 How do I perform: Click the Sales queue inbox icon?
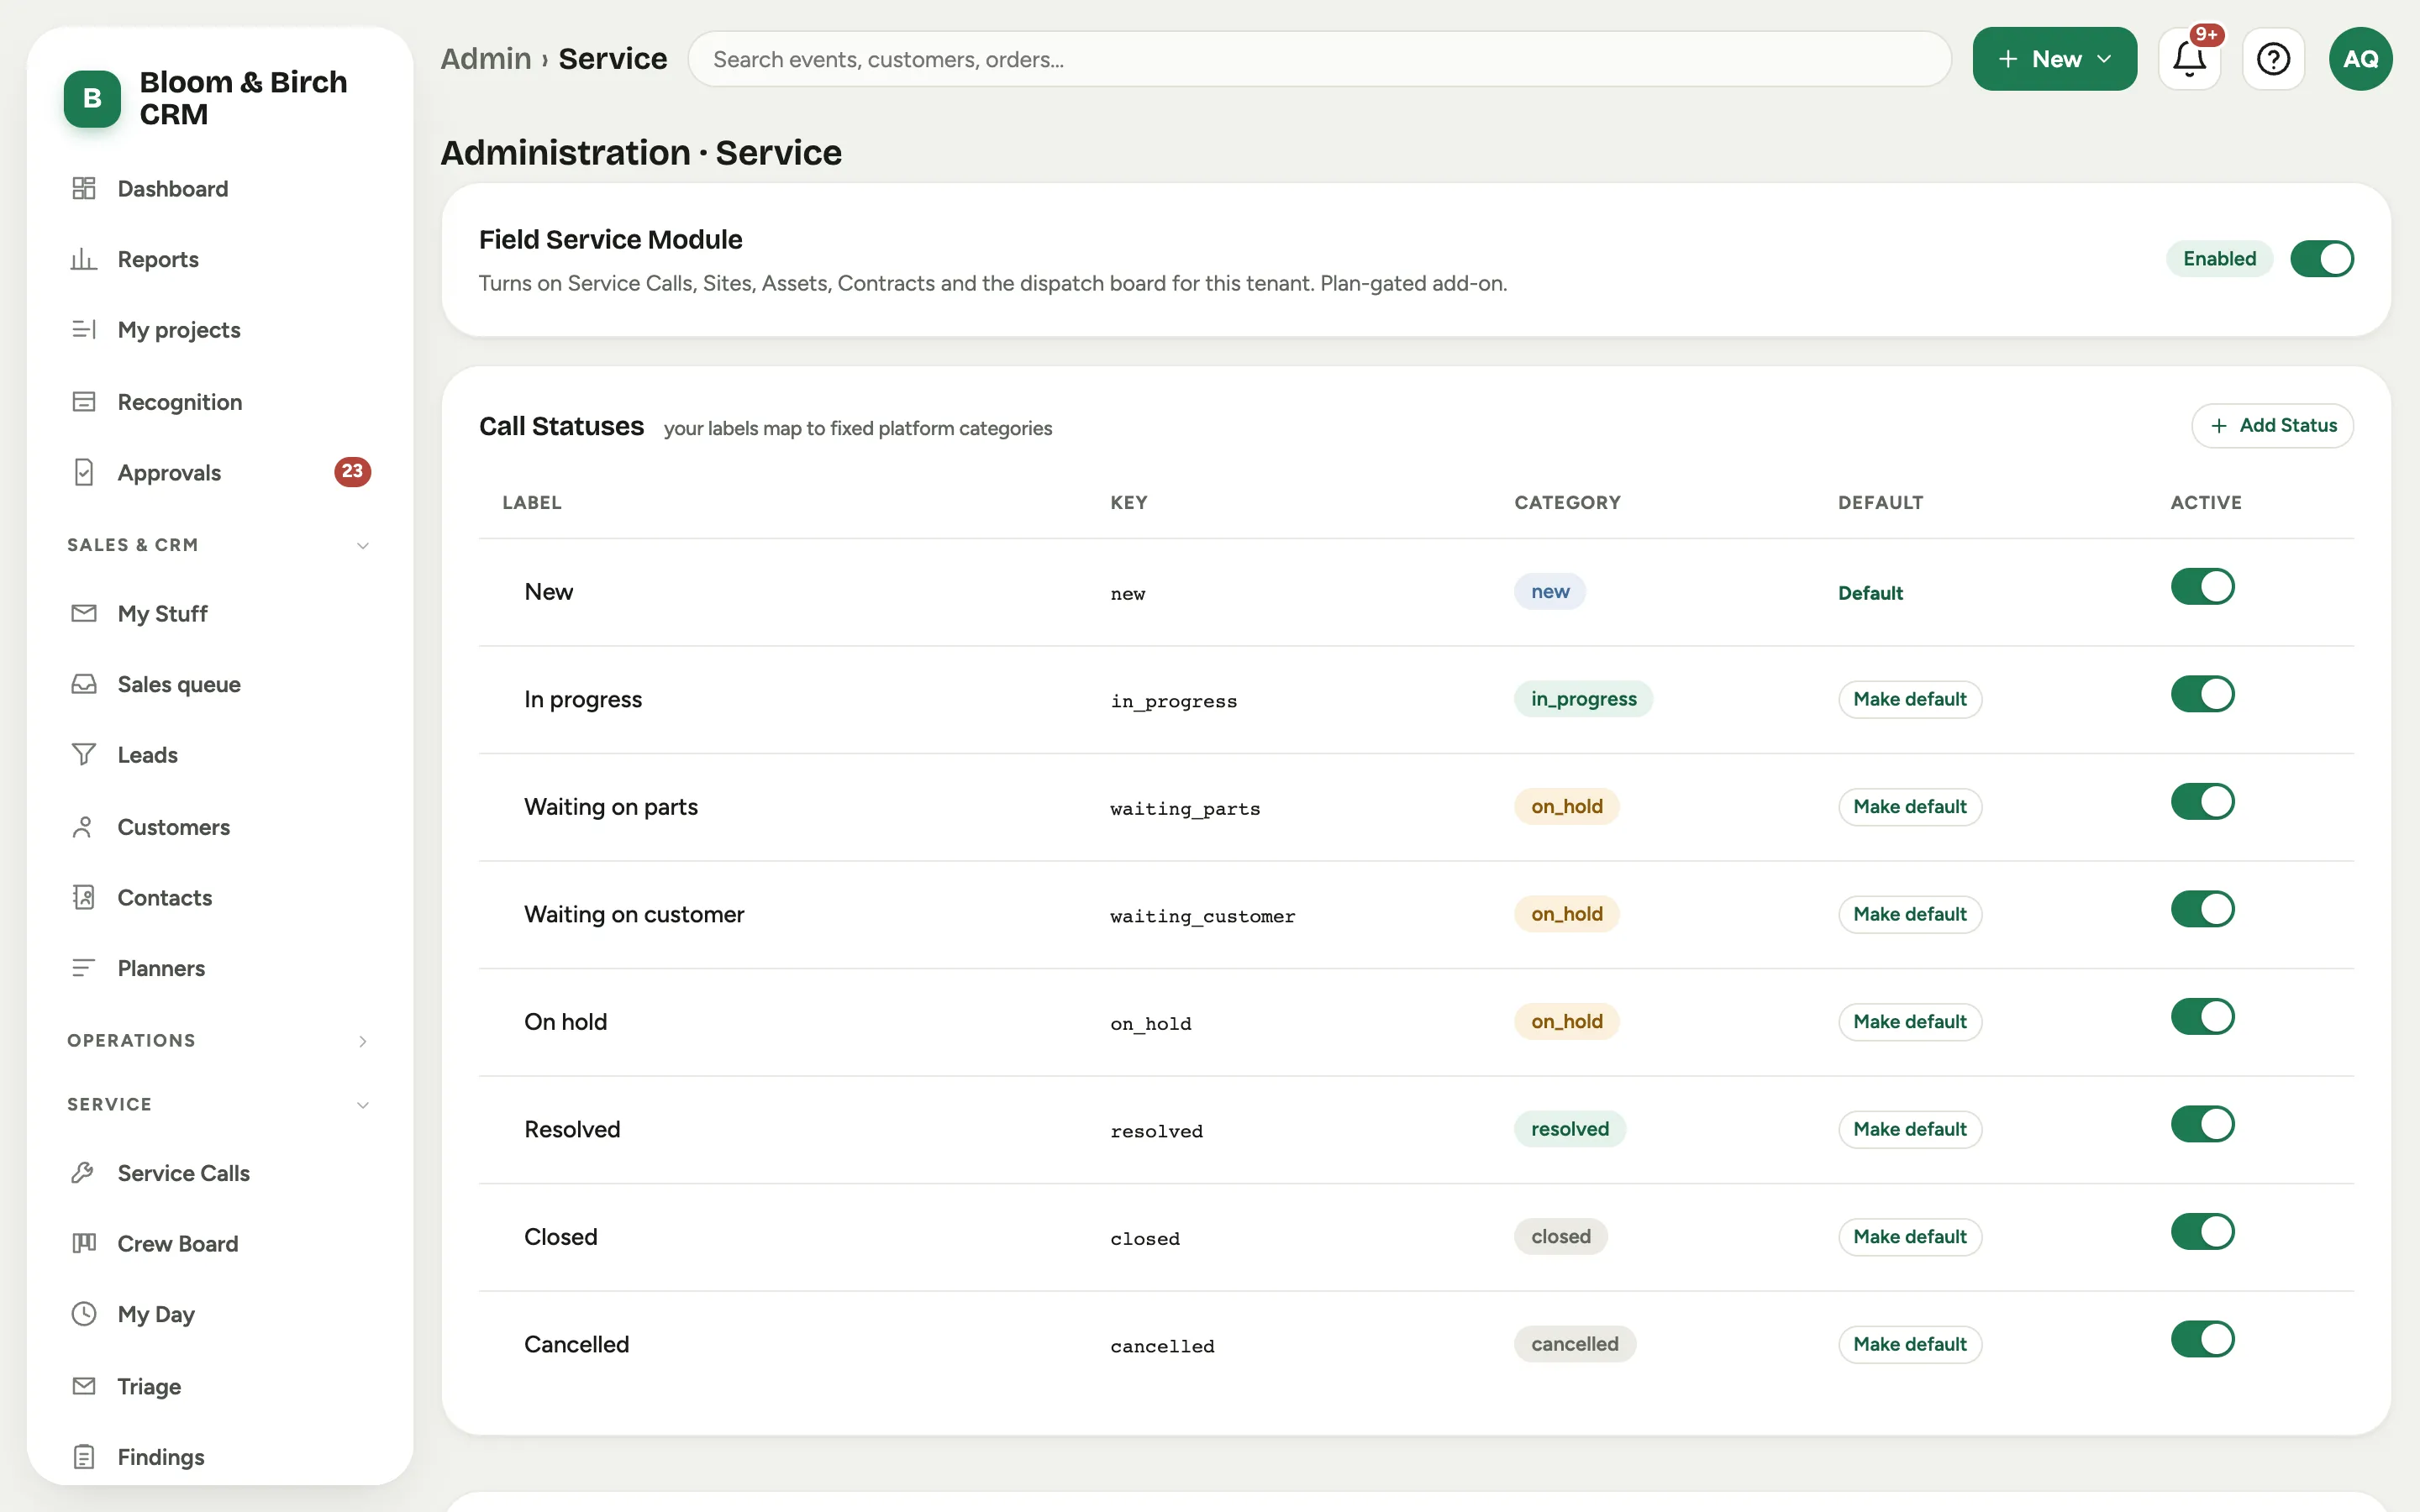click(x=84, y=684)
